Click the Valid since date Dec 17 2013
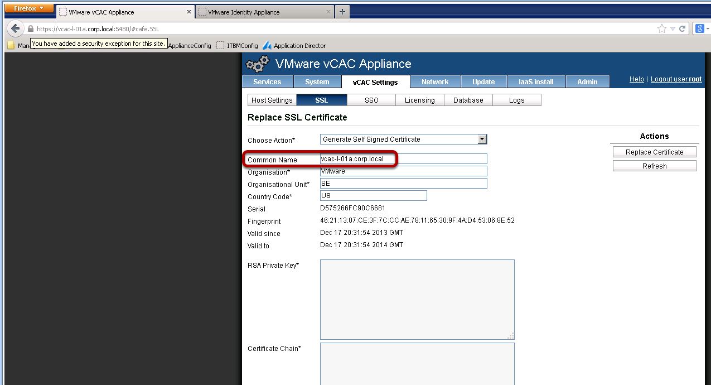Viewport: 711px width, 385px height. [362, 233]
